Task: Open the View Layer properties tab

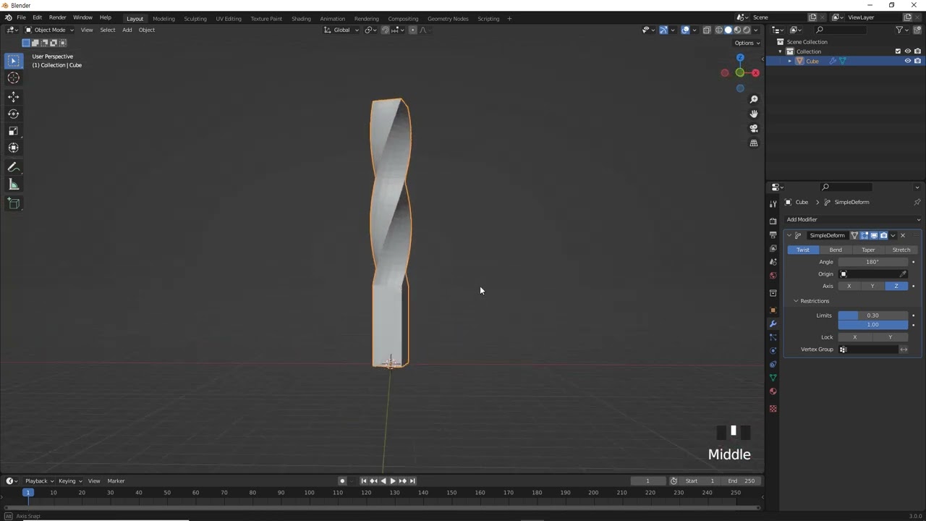Action: [x=773, y=248]
